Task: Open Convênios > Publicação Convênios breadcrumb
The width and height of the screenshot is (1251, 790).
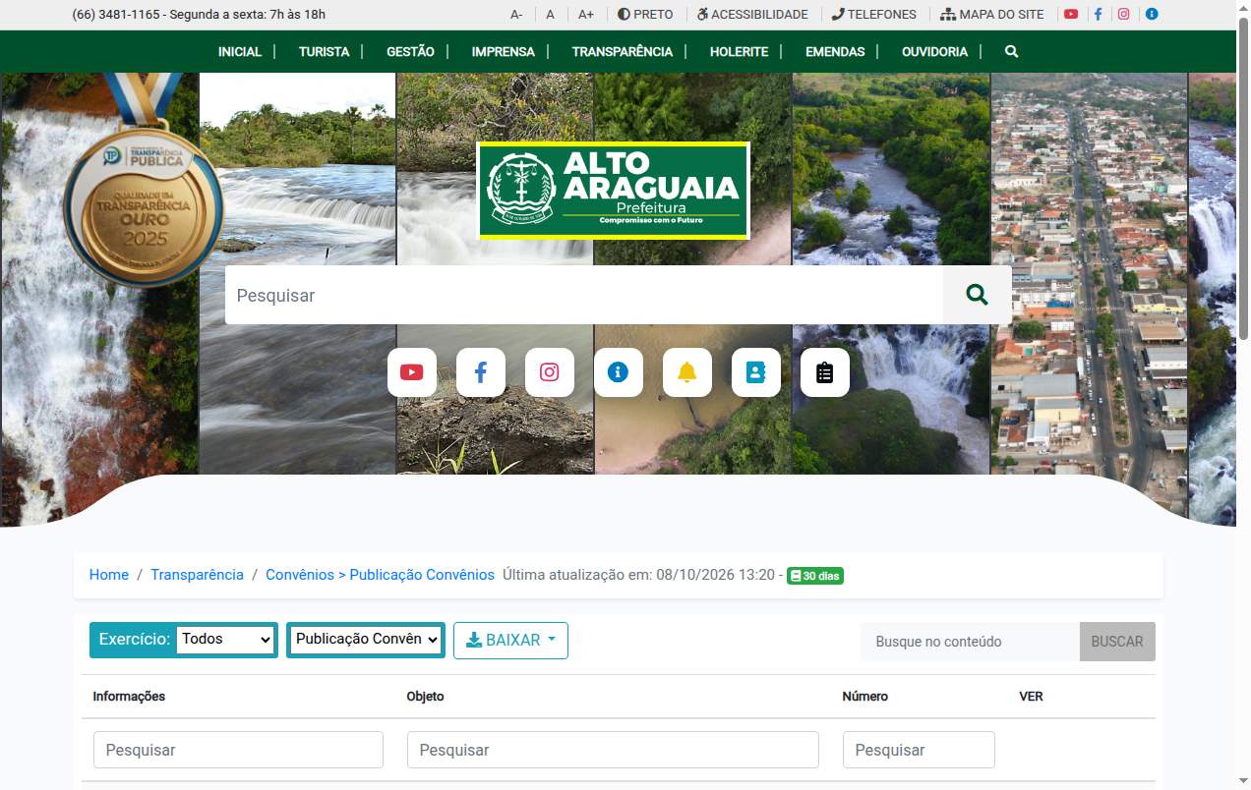Action: 380,575
